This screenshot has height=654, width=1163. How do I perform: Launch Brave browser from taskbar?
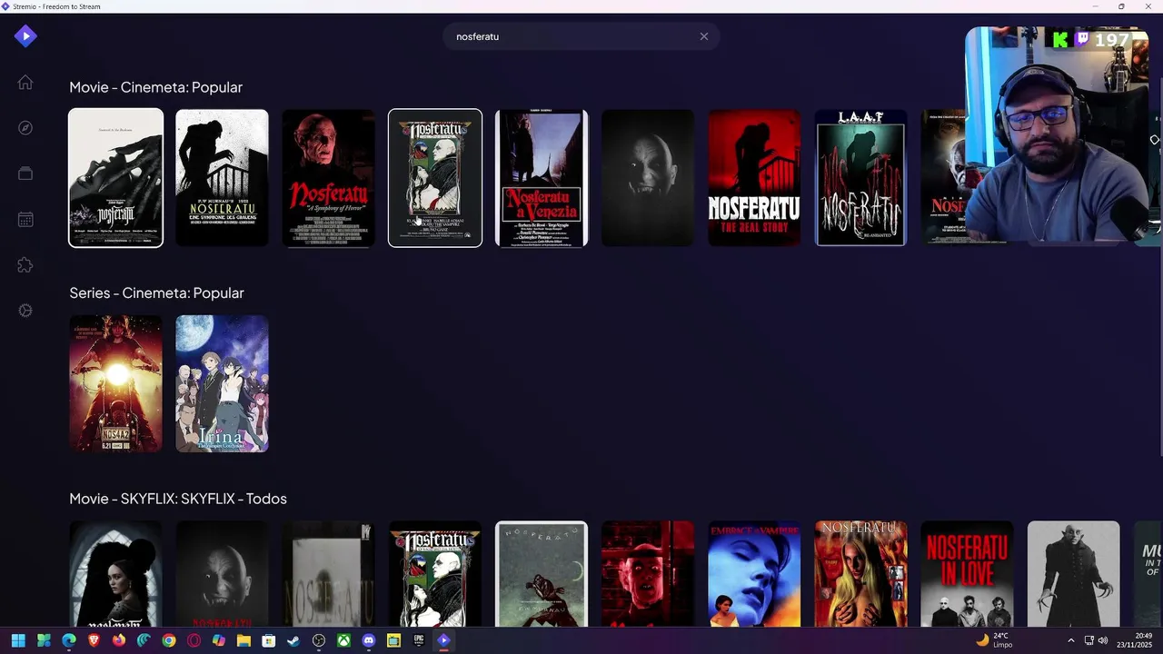click(x=94, y=640)
